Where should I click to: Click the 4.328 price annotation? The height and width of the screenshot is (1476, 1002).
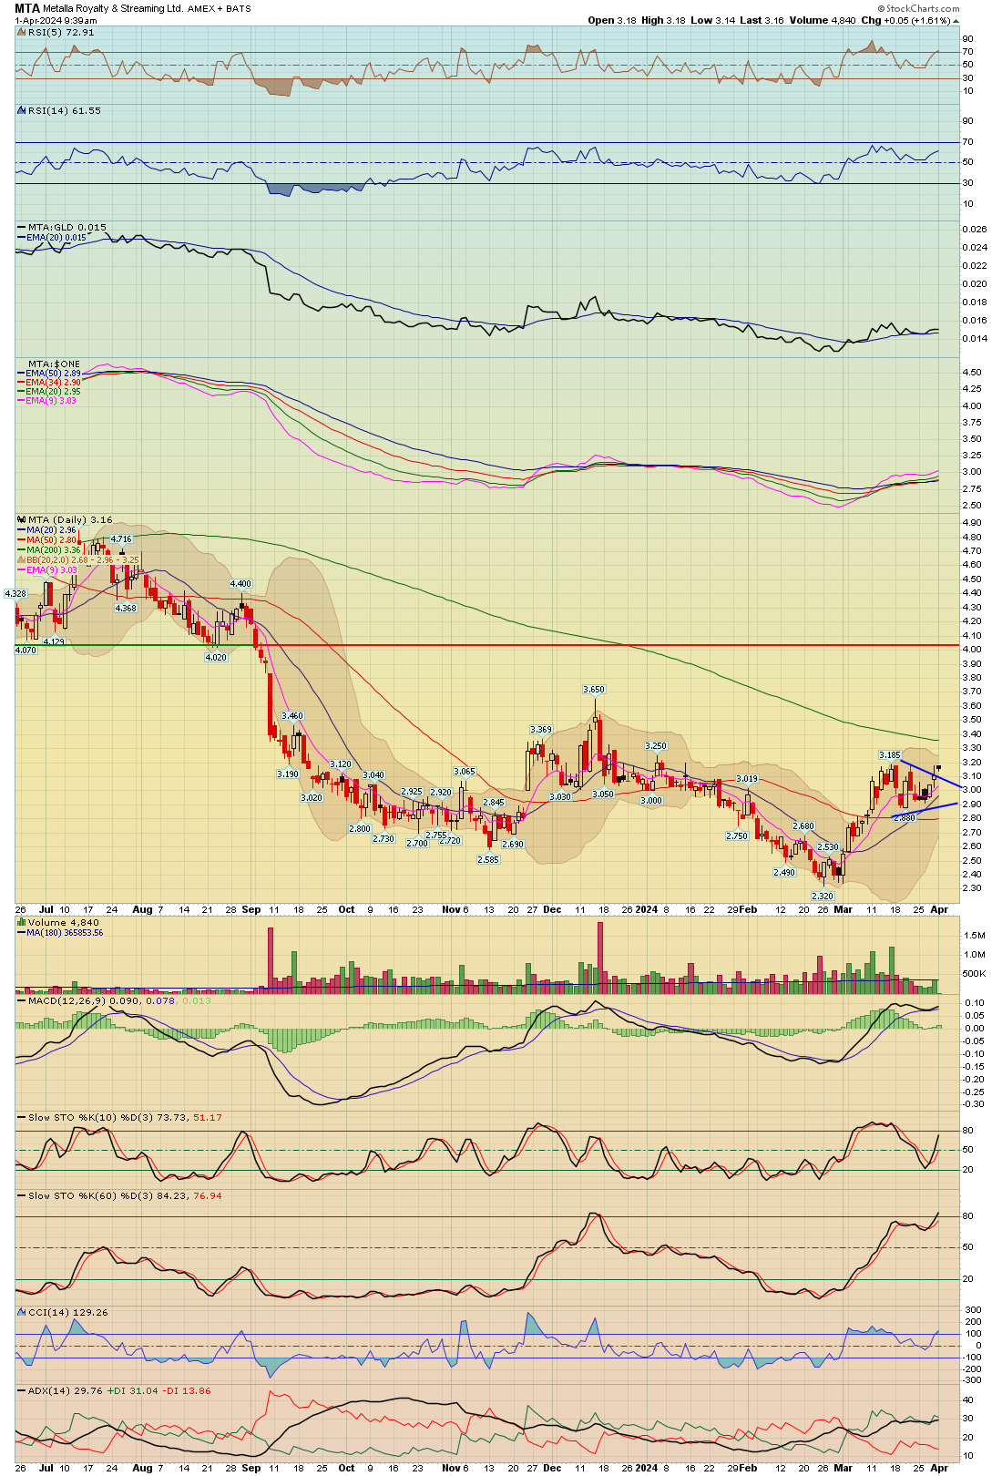point(15,593)
